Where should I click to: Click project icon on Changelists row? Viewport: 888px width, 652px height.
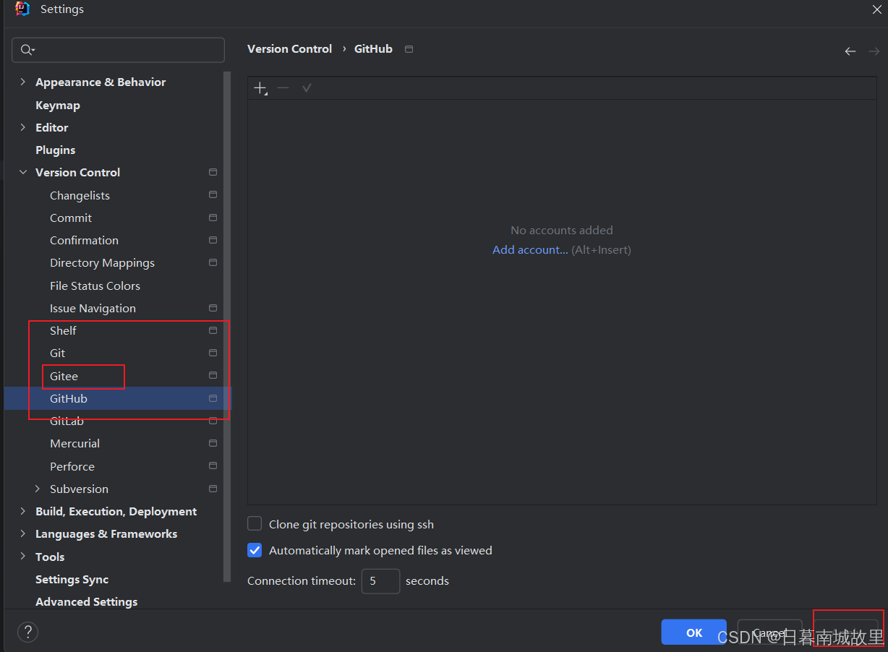213,195
